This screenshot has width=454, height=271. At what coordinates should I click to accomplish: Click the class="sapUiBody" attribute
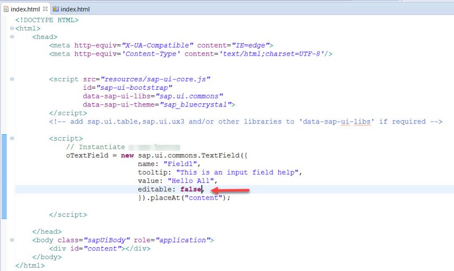[x=94, y=240]
